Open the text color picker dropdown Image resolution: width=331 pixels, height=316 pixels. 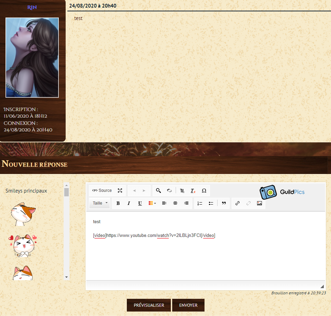coord(152,203)
